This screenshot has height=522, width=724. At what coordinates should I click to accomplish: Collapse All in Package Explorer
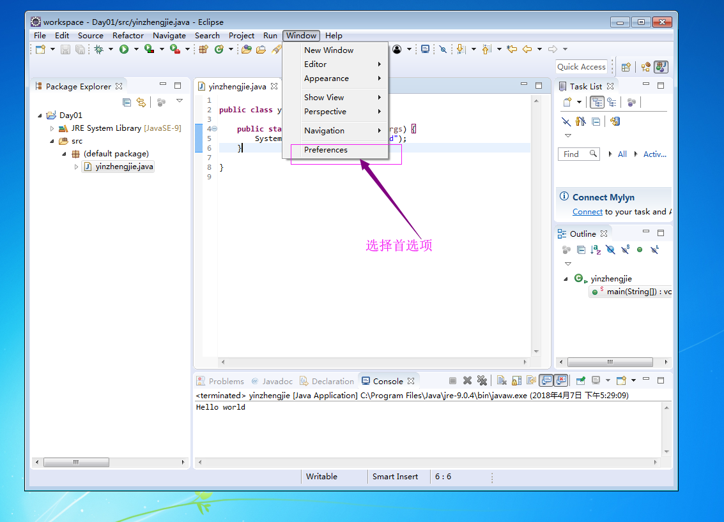click(127, 102)
